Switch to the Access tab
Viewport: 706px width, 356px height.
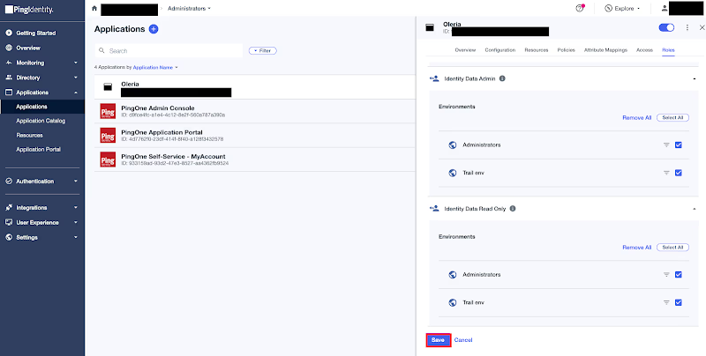pyautogui.click(x=644, y=50)
